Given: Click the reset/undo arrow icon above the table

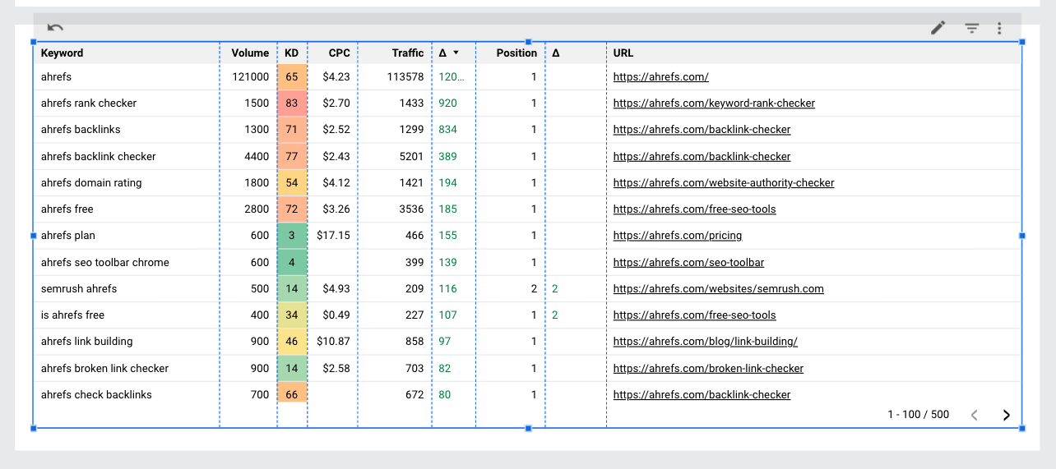Looking at the screenshot, I should tap(55, 28).
